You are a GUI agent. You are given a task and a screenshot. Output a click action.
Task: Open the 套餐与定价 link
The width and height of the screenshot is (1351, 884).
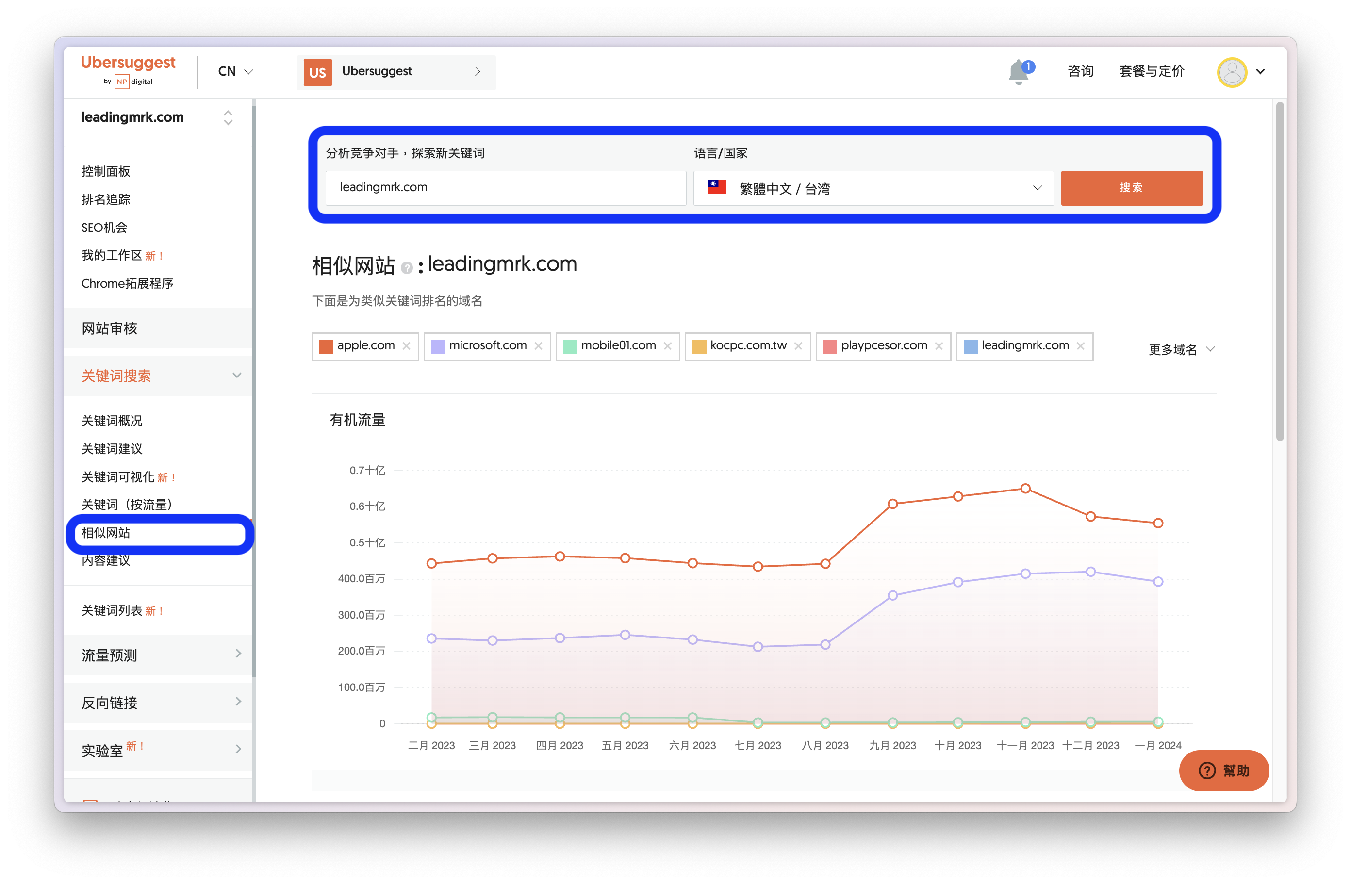coord(1151,71)
